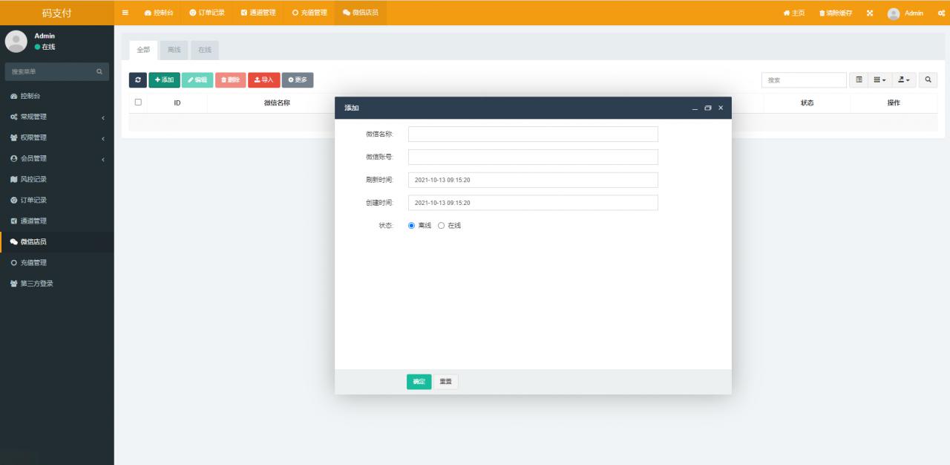Screen dimensions: 950x465
Task: Switch to the 通道管理 top tab
Action: coord(258,13)
